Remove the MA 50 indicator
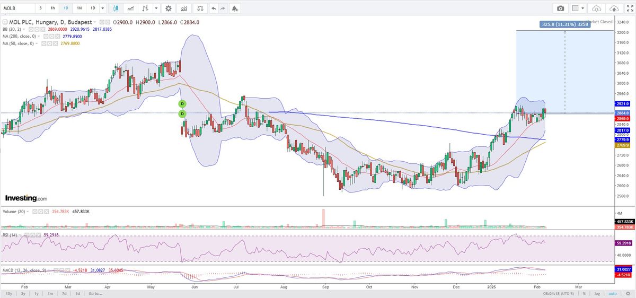The height and width of the screenshot is (298, 636). [56, 43]
